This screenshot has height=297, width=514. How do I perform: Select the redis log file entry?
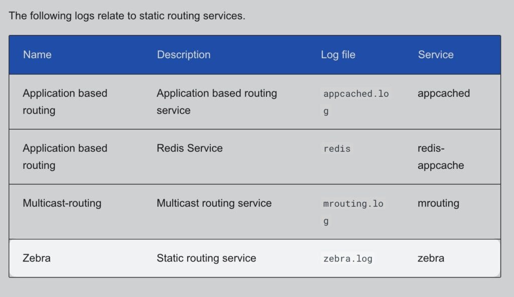tap(337, 149)
